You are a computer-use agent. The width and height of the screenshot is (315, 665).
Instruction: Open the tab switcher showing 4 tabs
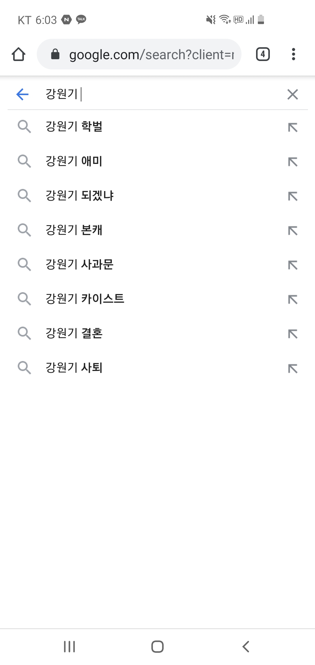263,54
